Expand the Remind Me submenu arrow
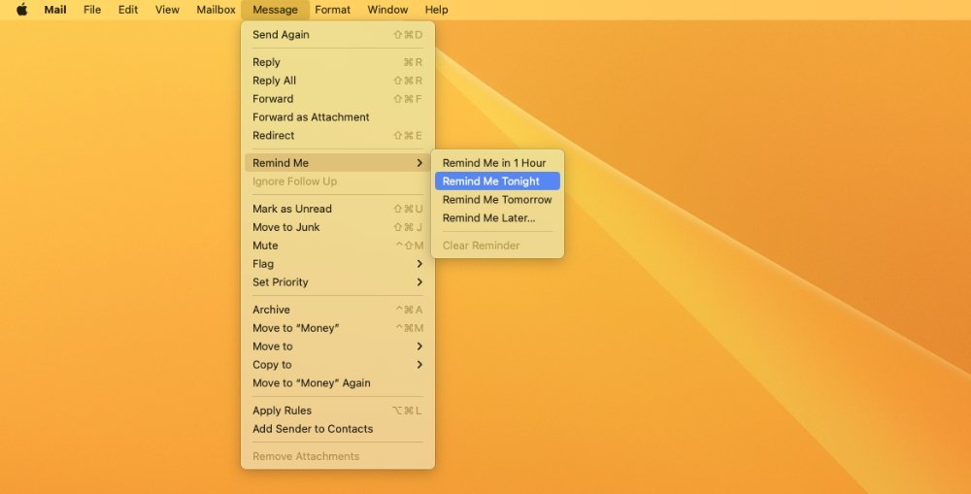971x494 pixels. pyautogui.click(x=419, y=163)
